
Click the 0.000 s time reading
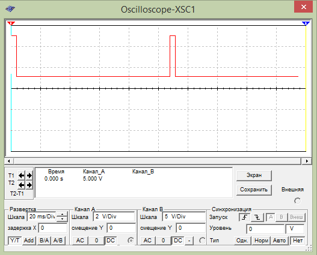click(54, 179)
